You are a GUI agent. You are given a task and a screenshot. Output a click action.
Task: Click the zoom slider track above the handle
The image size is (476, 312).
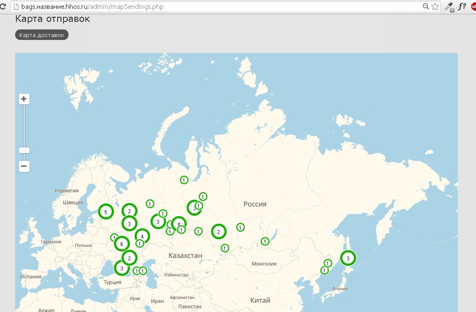coord(24,126)
